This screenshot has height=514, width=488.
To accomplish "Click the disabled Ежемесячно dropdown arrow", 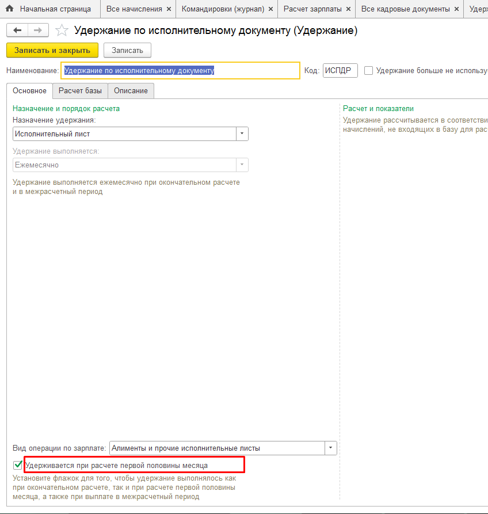I will coord(242,165).
